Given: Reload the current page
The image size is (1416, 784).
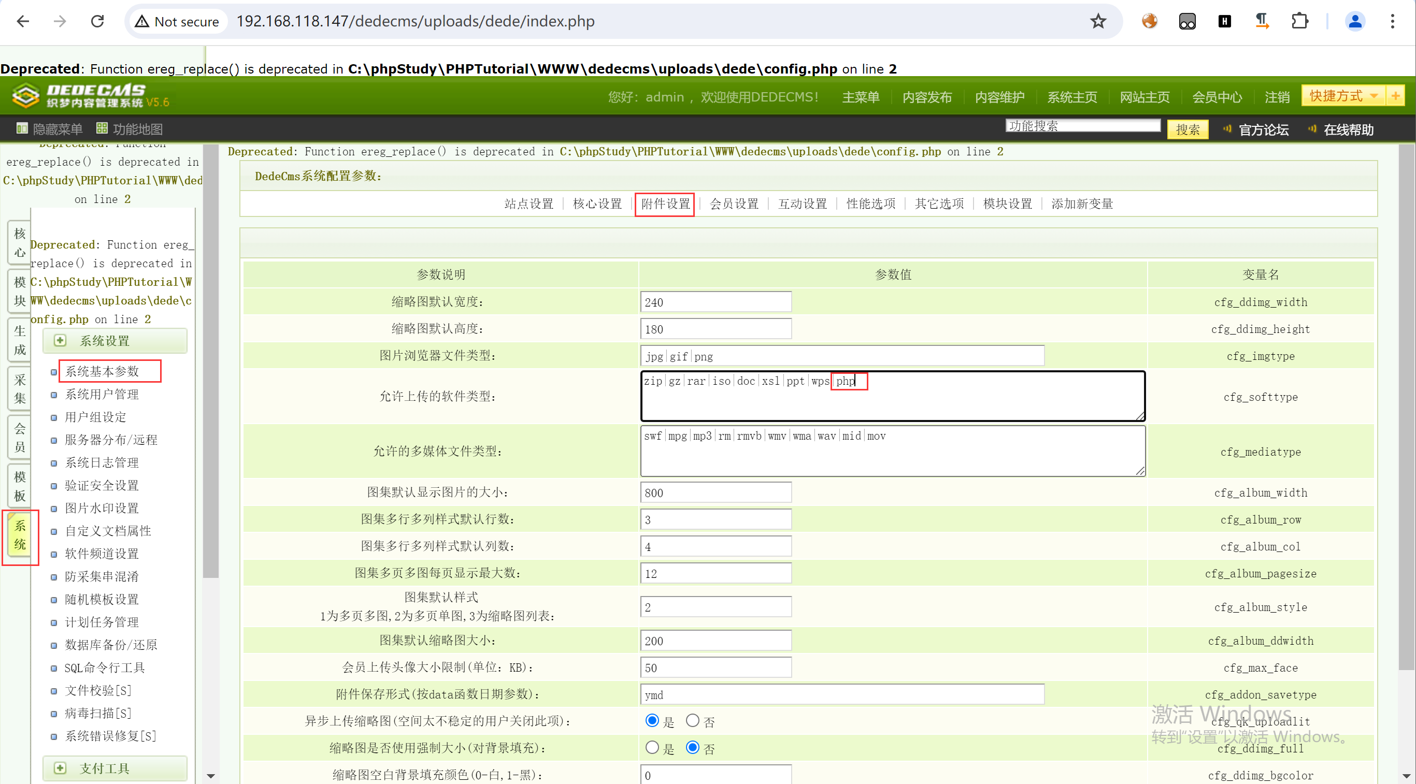Looking at the screenshot, I should tap(97, 21).
